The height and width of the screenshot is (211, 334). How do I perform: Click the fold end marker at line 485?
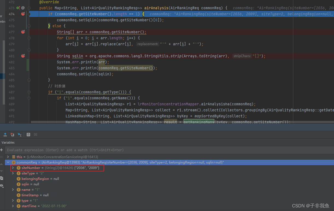click(x=29, y=80)
